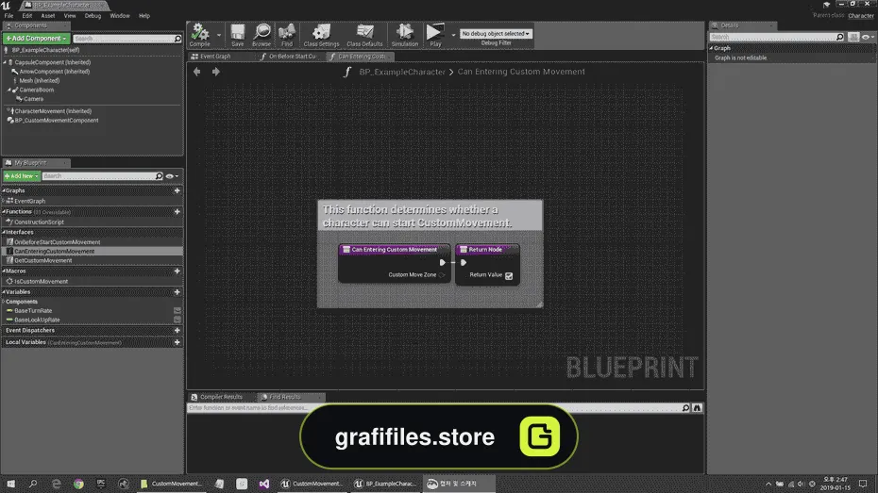878x493 pixels.
Task: Switch to Compiler Results tab
Action: click(221, 397)
